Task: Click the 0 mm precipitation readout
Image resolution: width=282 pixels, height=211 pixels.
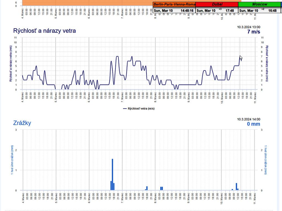Action: tap(253, 124)
